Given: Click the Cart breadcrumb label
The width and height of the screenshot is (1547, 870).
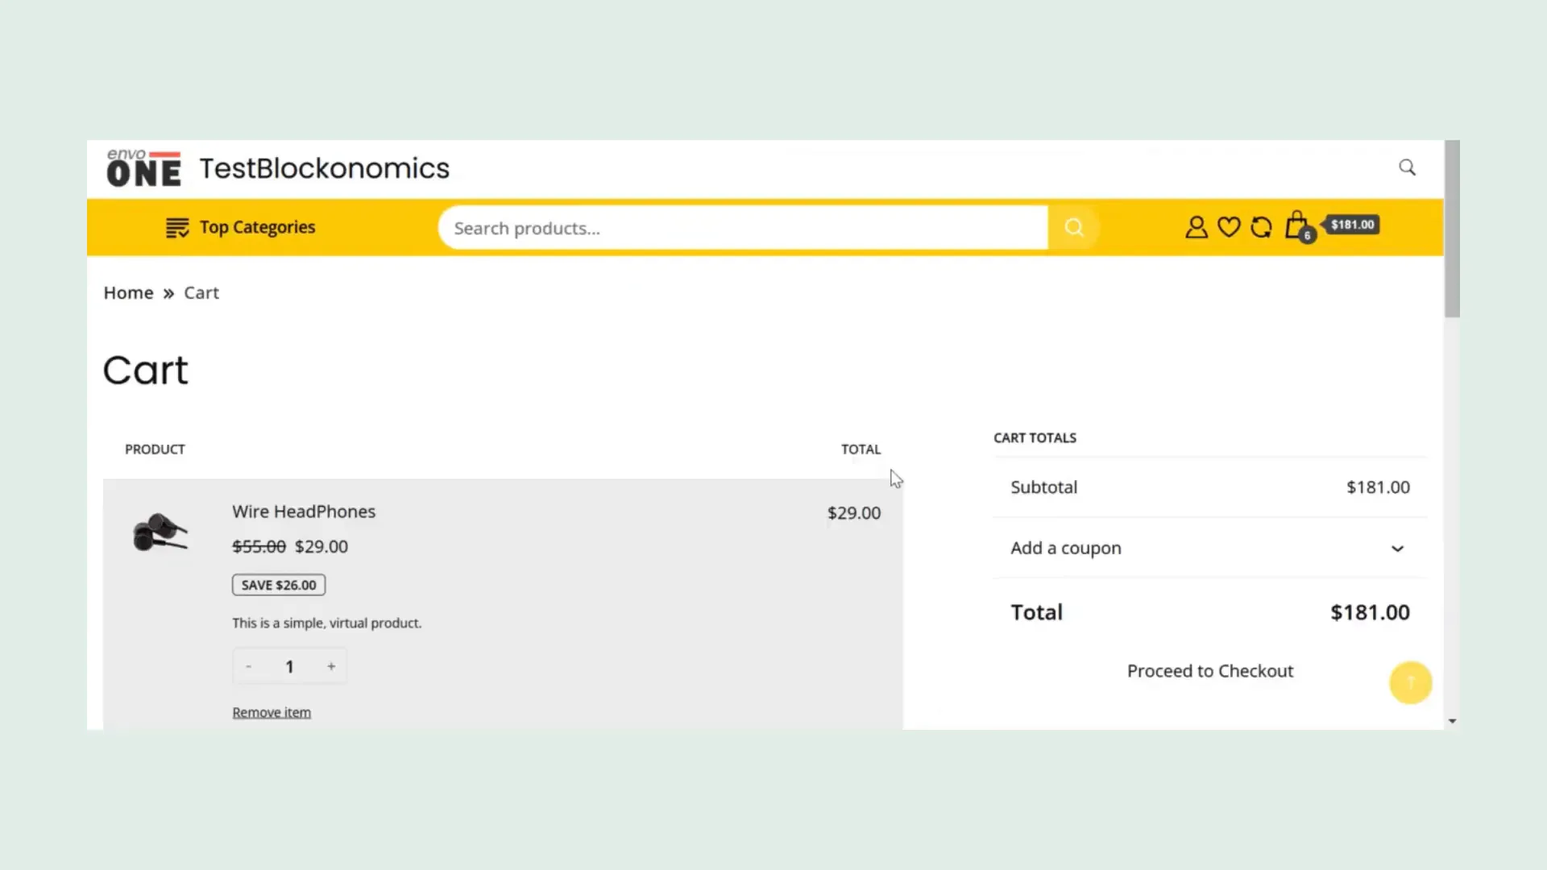Looking at the screenshot, I should (x=201, y=292).
